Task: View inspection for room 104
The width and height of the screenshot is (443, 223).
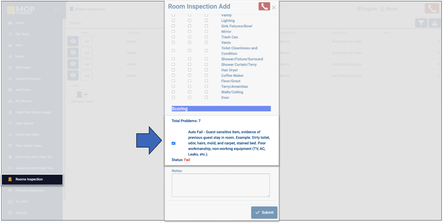Action: (x=73, y=64)
